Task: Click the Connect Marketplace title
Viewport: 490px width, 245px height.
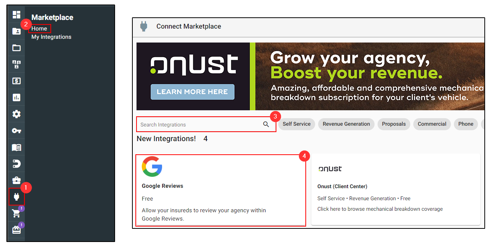Action: (x=189, y=26)
